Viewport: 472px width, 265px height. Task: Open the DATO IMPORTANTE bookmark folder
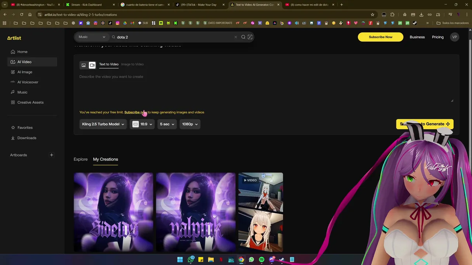point(217,23)
